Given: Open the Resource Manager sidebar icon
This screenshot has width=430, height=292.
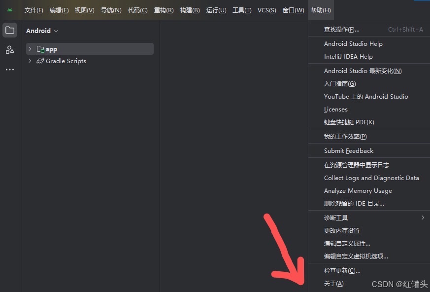Looking at the screenshot, I should (x=10, y=50).
